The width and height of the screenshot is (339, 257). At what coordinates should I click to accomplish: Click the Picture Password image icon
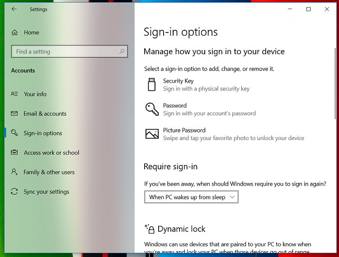point(152,134)
